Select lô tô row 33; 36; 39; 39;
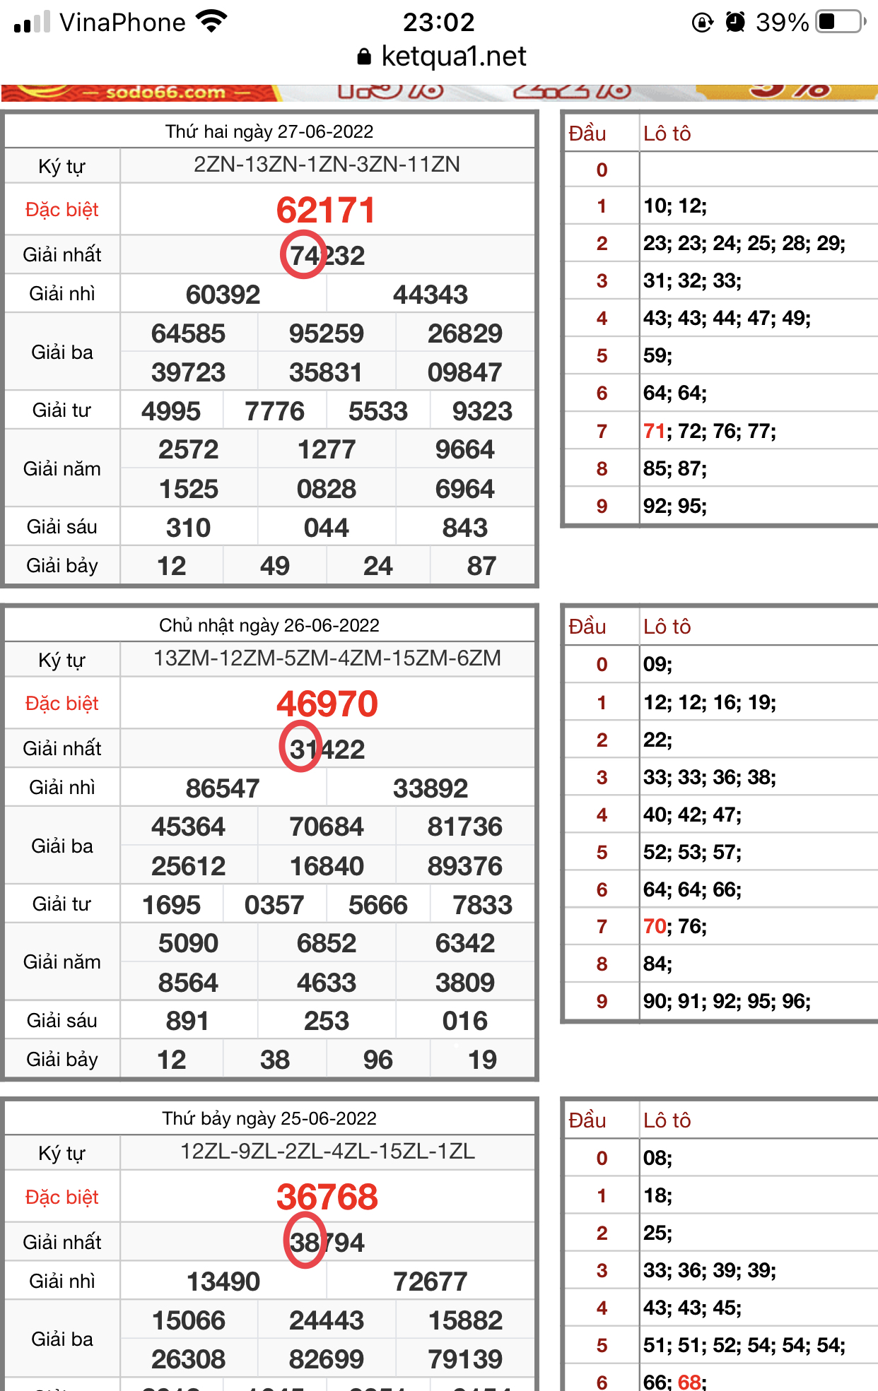This screenshot has width=878, height=1391. pos(710,1270)
